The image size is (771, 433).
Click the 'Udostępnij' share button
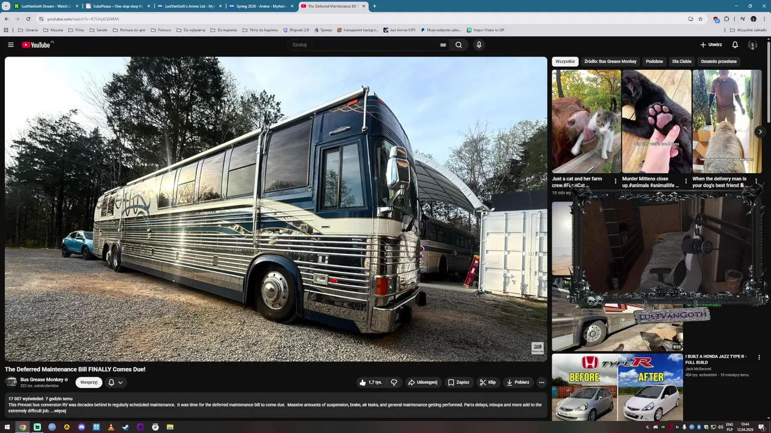(x=422, y=382)
